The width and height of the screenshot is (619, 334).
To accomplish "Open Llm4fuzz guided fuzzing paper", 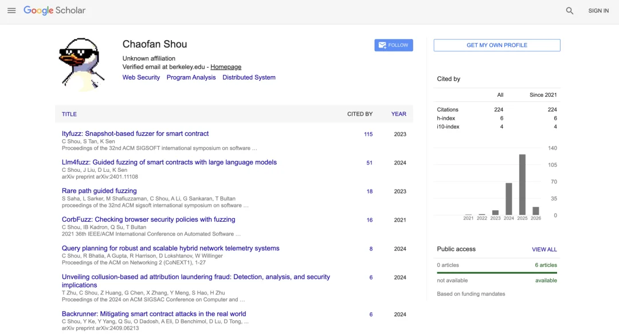I will click(169, 162).
